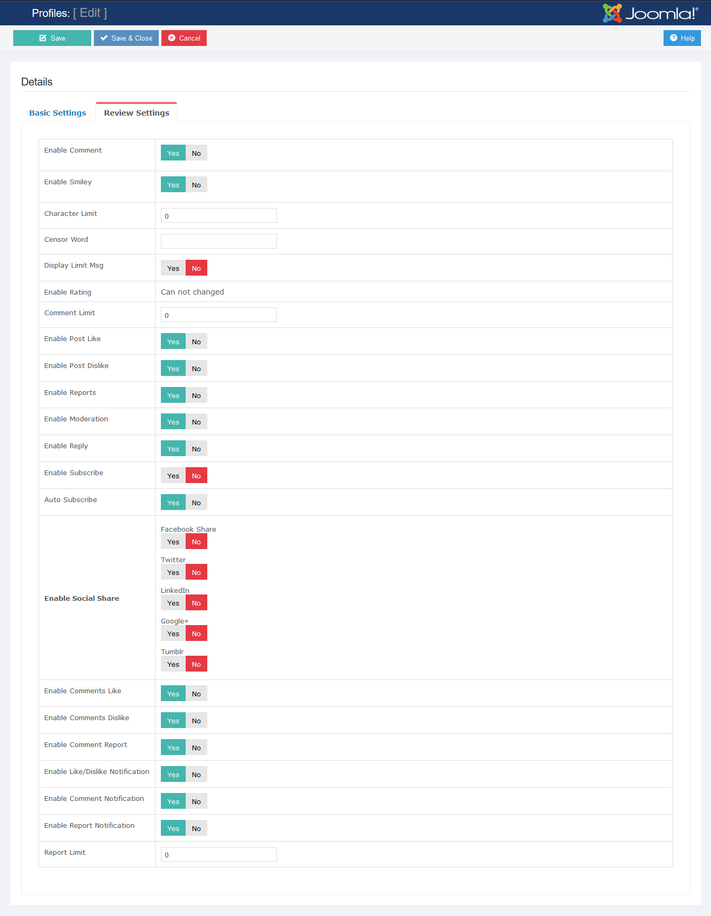Click the Joomla! logo
711x916 pixels.
[x=650, y=13]
